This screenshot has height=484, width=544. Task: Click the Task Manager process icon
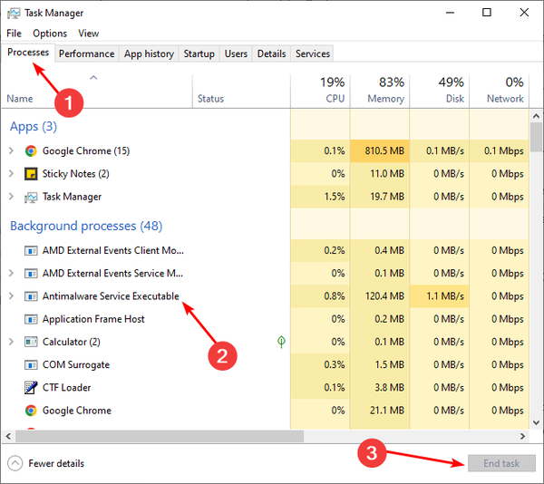(x=31, y=197)
